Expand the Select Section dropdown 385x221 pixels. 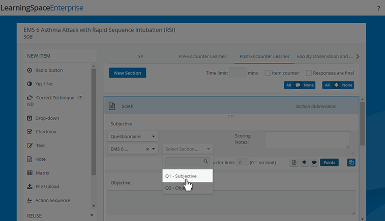pos(188,149)
